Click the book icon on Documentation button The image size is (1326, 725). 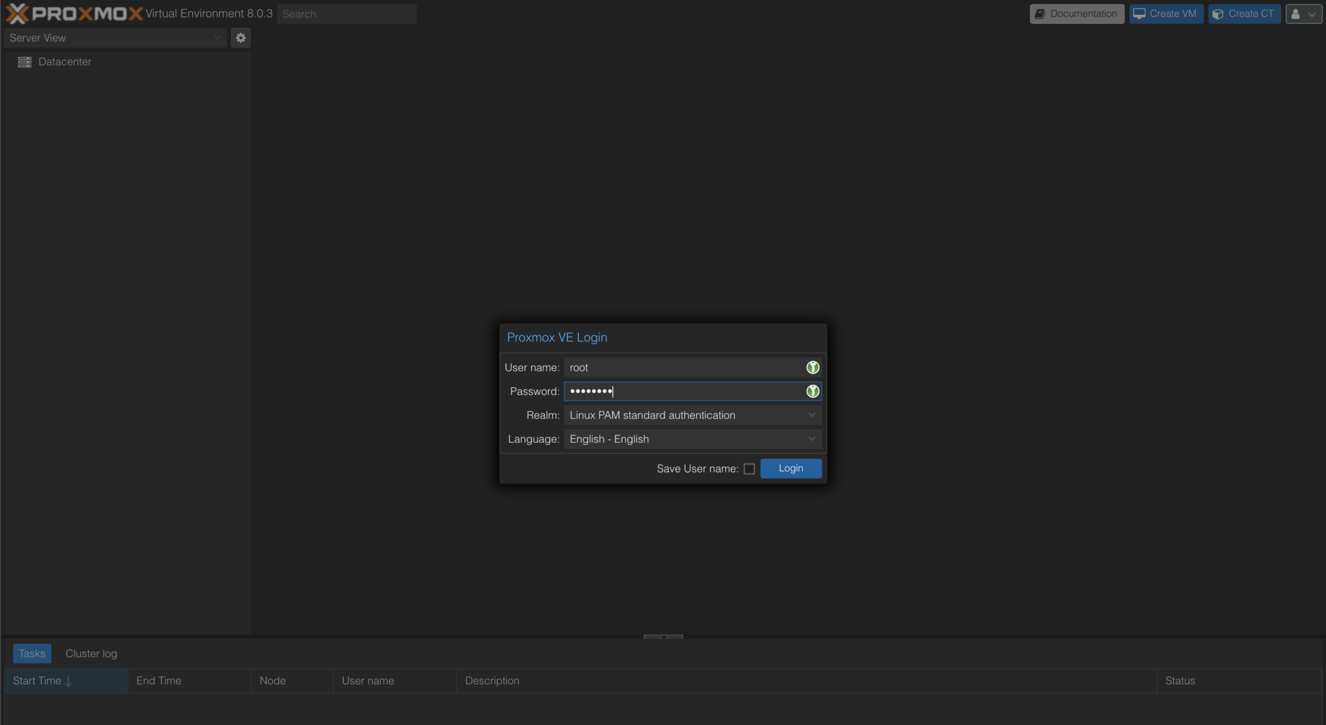coord(1042,13)
